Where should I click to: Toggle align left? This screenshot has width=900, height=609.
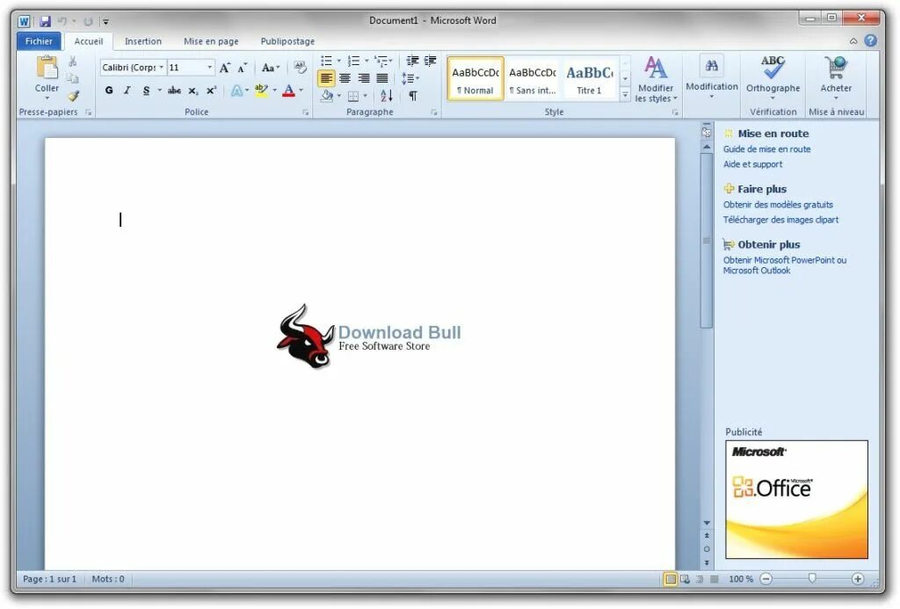(326, 78)
